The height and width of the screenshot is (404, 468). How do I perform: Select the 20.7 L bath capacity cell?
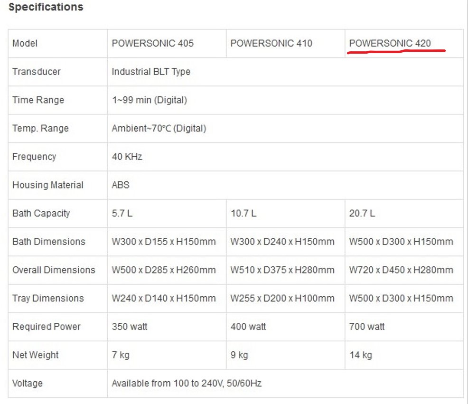pyautogui.click(x=362, y=214)
